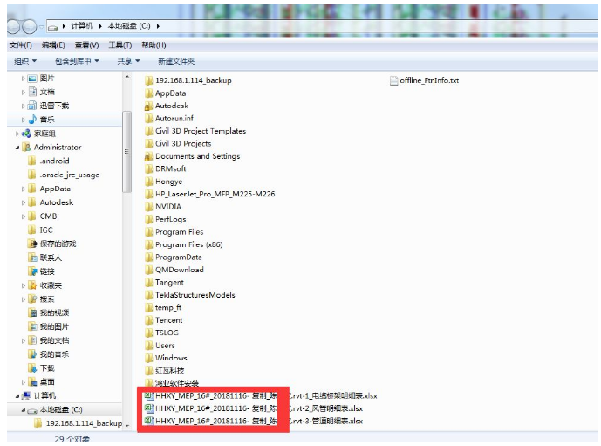Select the Autodesk folder in file list
Image resolution: width=601 pixels, height=446 pixels.
click(167, 106)
